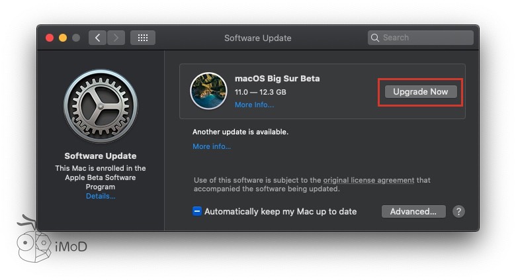Viewport: 516px width, 280px height.
Task: Click the gray zoom window button
Action: tap(76, 38)
